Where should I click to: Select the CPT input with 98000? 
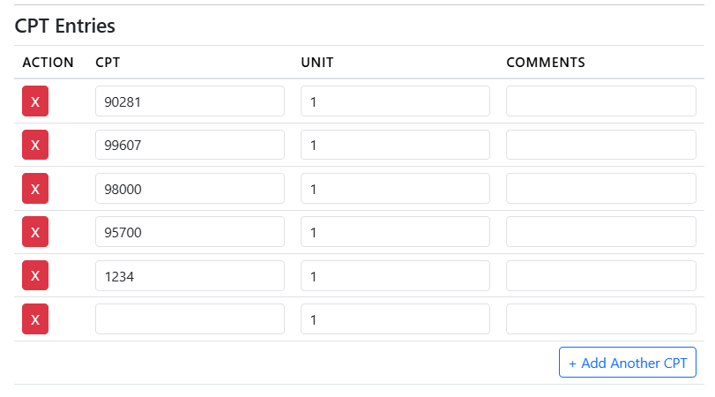(190, 189)
